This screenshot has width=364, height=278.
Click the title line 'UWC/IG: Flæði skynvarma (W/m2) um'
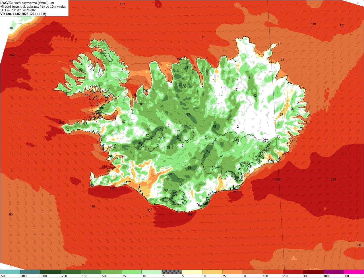pyautogui.click(x=27, y=3)
